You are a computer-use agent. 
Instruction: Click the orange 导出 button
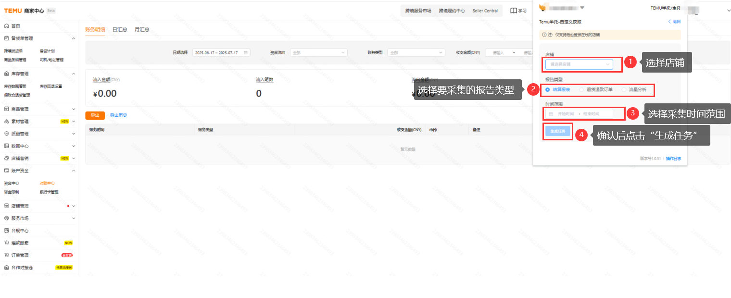coord(95,115)
